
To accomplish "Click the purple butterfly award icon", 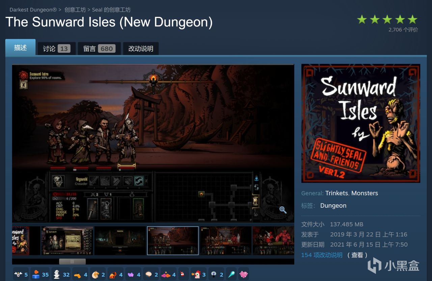I will (131, 275).
